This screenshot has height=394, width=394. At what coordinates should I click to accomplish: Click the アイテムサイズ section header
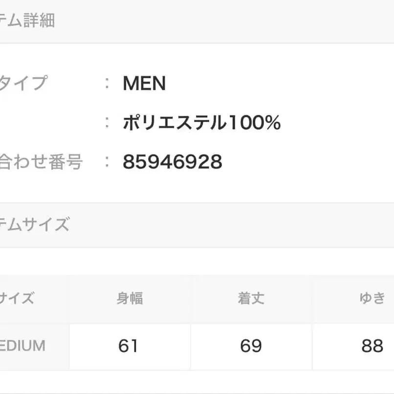click(34, 225)
